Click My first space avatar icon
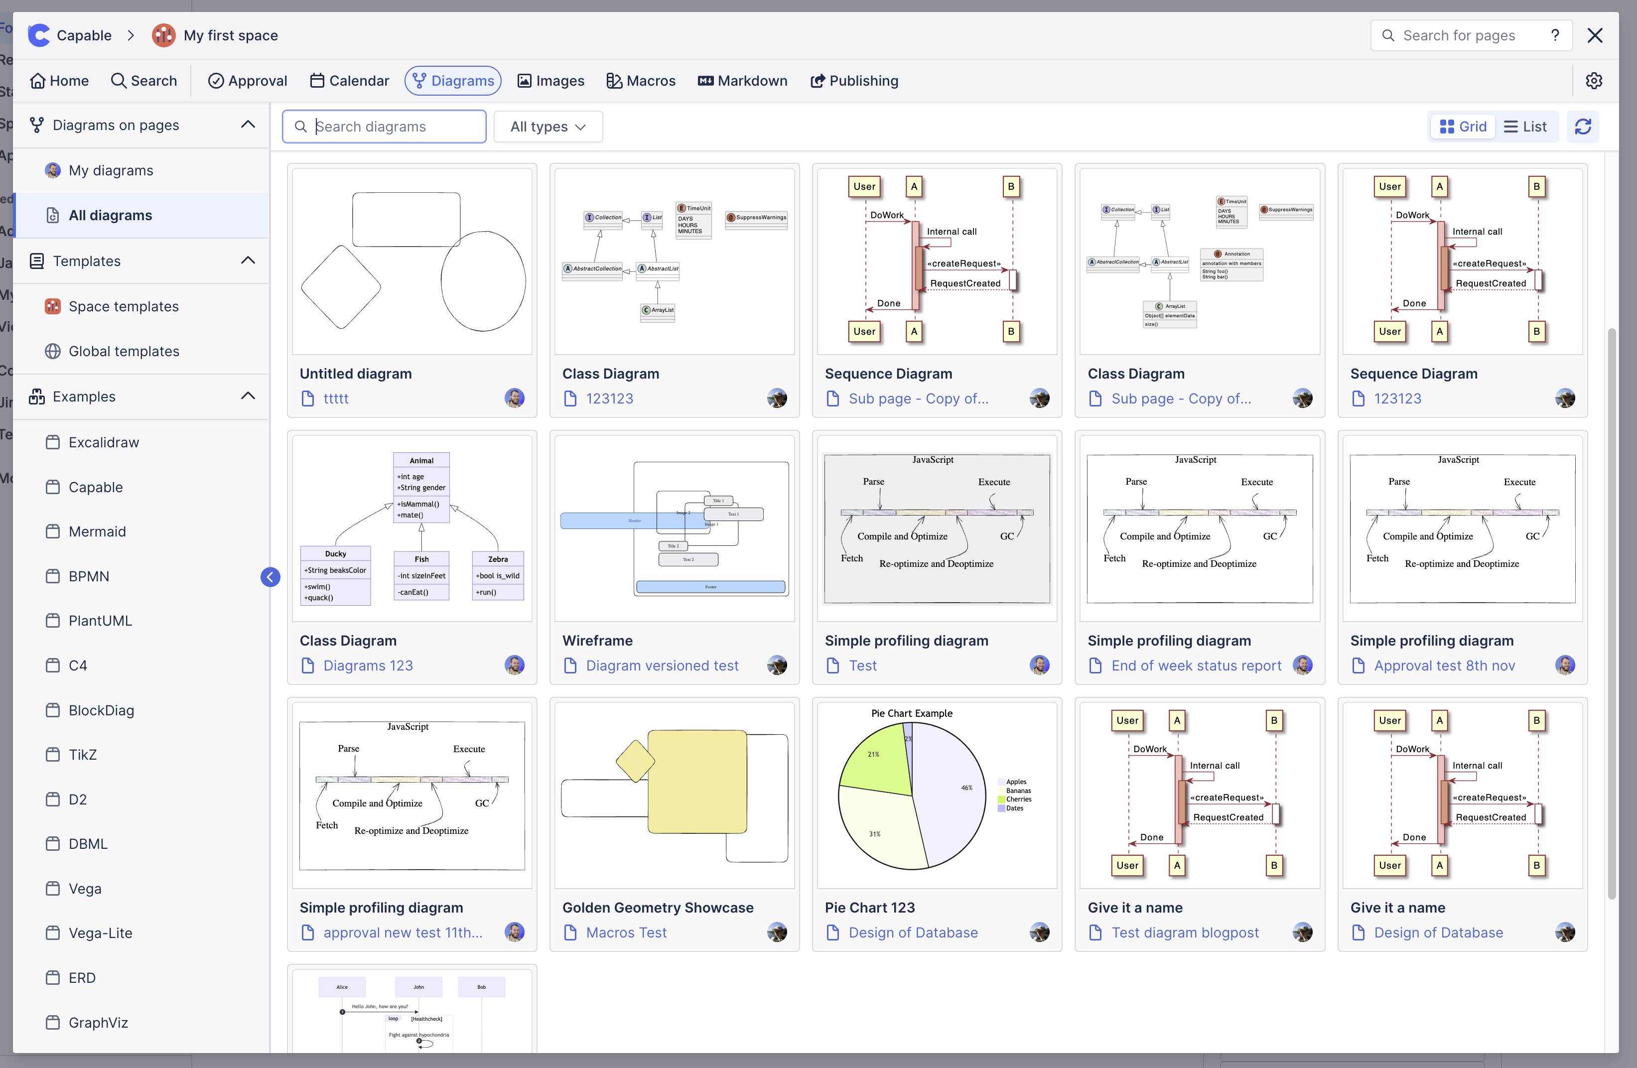The image size is (1637, 1068). click(x=164, y=35)
